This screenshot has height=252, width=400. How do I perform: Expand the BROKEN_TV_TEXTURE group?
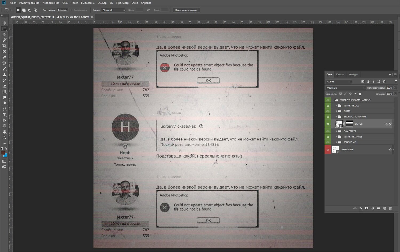(336, 117)
